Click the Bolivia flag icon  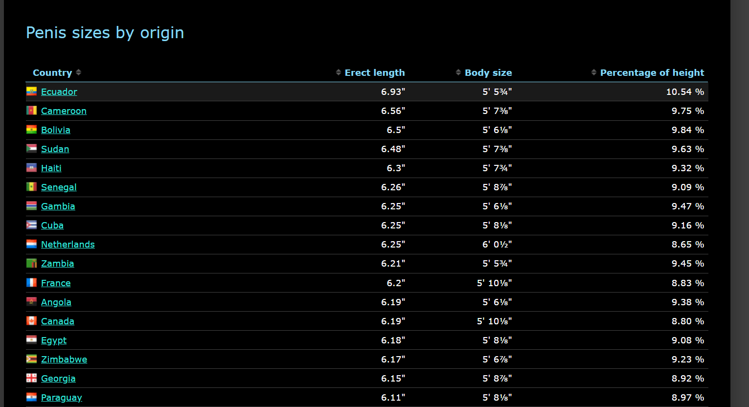tap(31, 129)
